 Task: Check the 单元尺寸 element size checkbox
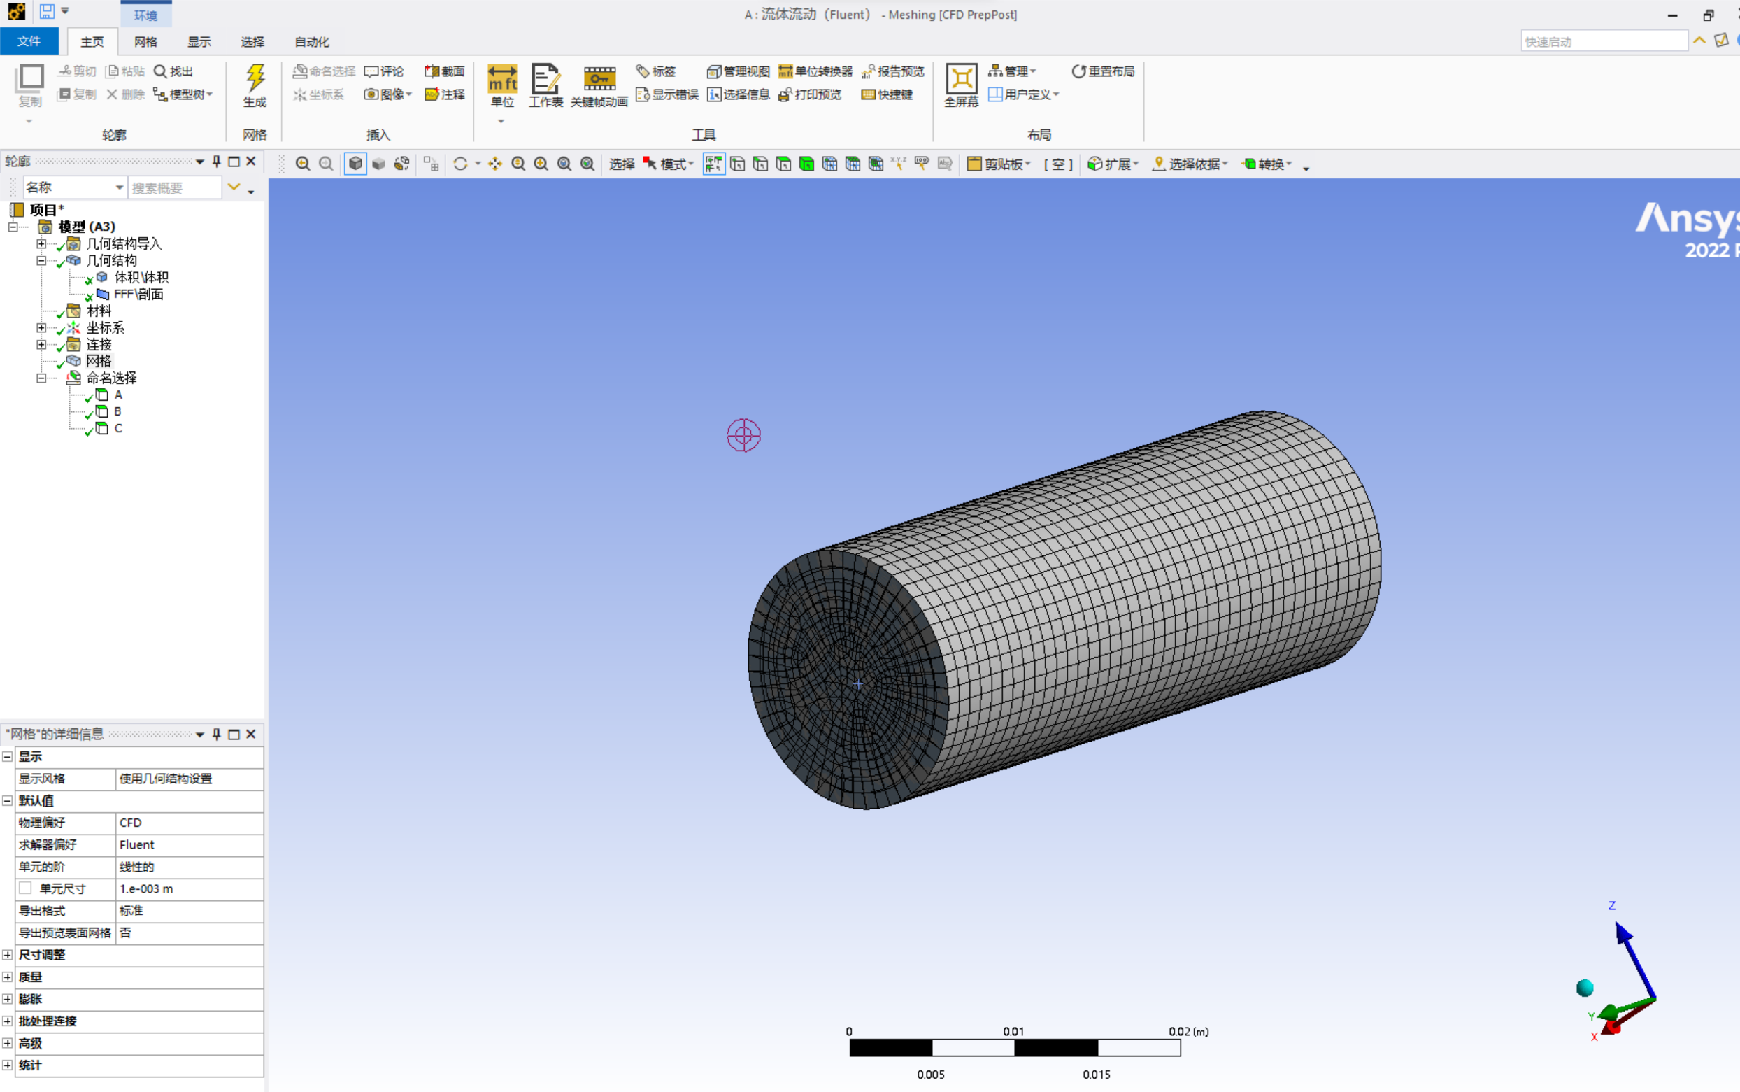pyautogui.click(x=26, y=888)
